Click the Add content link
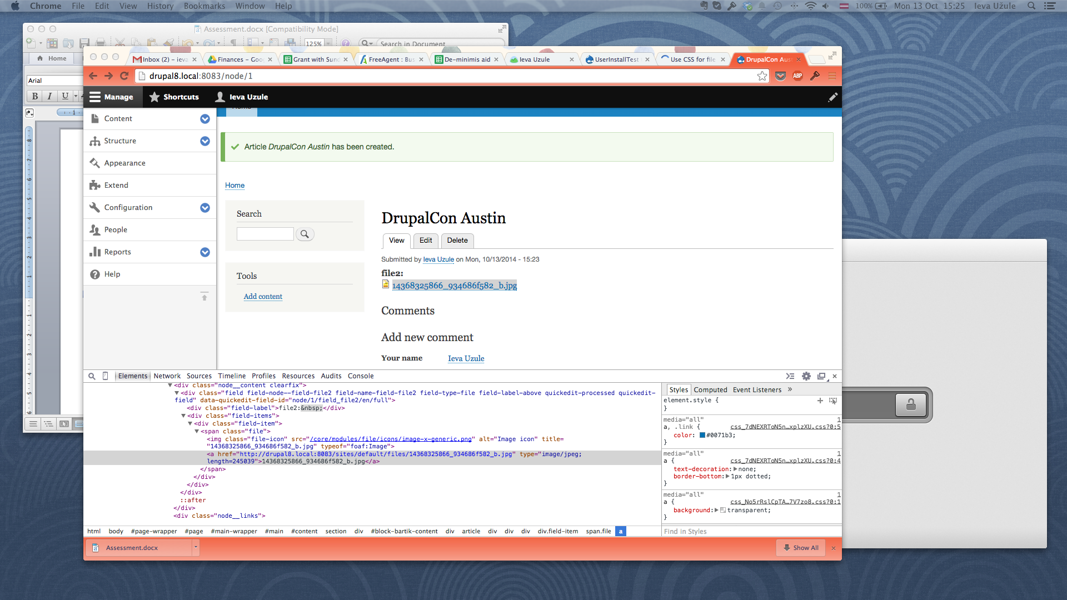 tap(263, 297)
